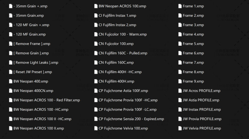Choose the JW Acros PROFILE.xmp file
This screenshot has width=249, height=139.
click(x=201, y=91)
